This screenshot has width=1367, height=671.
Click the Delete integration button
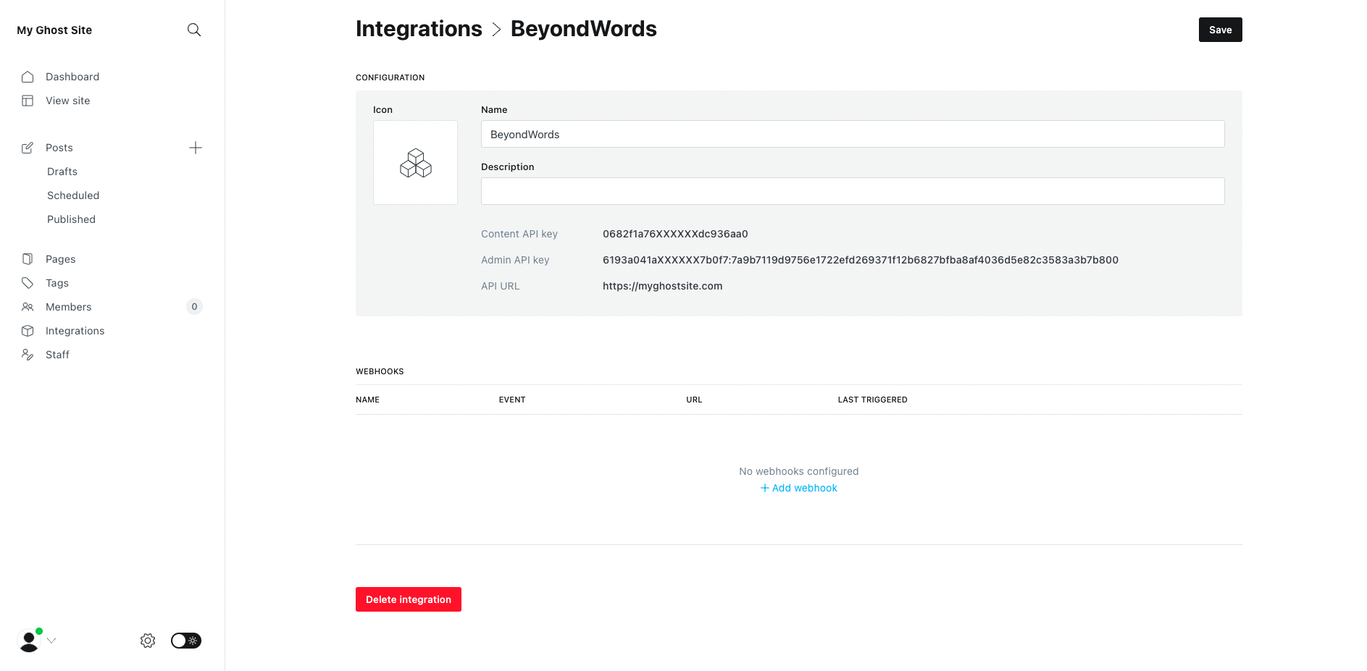click(x=409, y=599)
